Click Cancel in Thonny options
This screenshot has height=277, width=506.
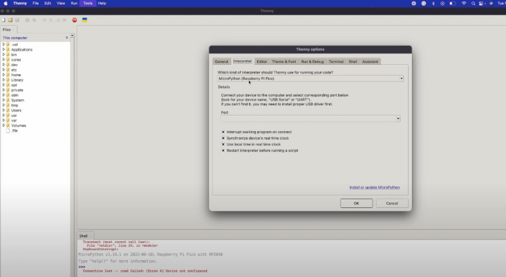tap(392, 203)
